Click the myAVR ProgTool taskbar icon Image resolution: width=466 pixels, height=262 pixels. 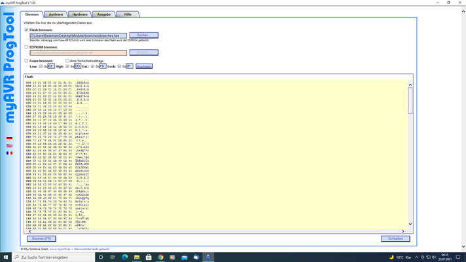pos(208,257)
